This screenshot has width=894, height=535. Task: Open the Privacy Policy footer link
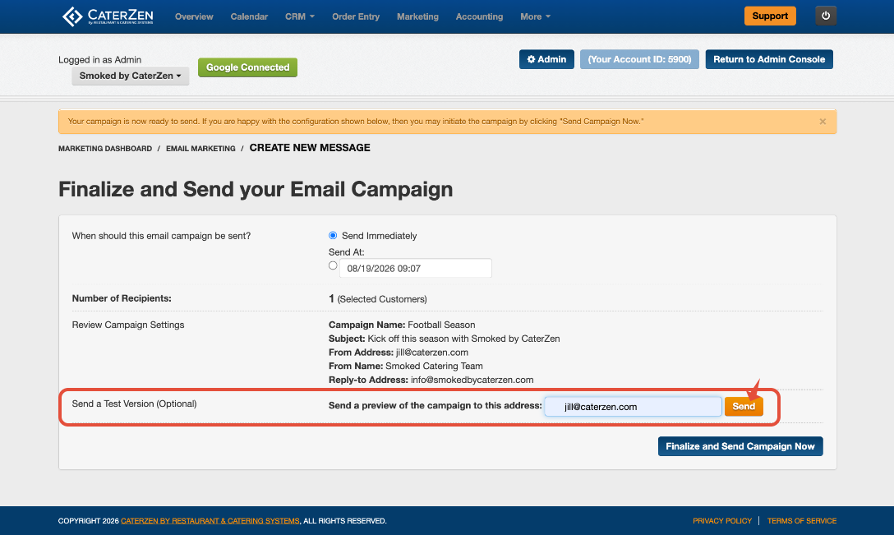point(721,521)
